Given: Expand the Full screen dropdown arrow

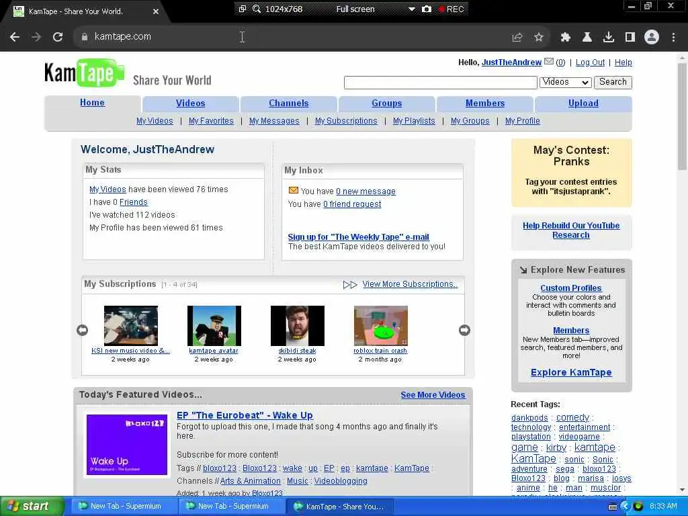Looking at the screenshot, I should 412,9.
